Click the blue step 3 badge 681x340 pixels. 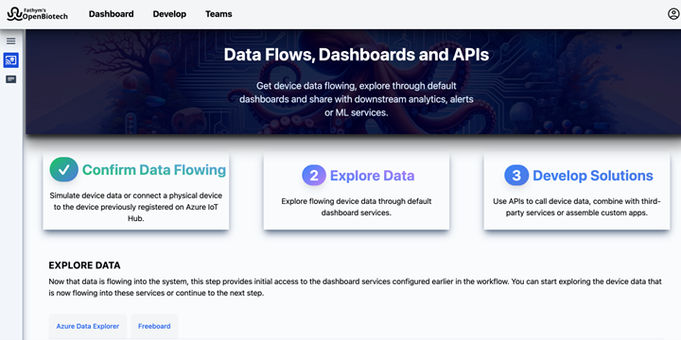[516, 176]
